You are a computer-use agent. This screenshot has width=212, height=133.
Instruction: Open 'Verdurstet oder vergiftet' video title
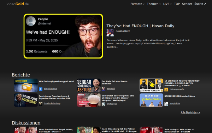coord(118,98)
